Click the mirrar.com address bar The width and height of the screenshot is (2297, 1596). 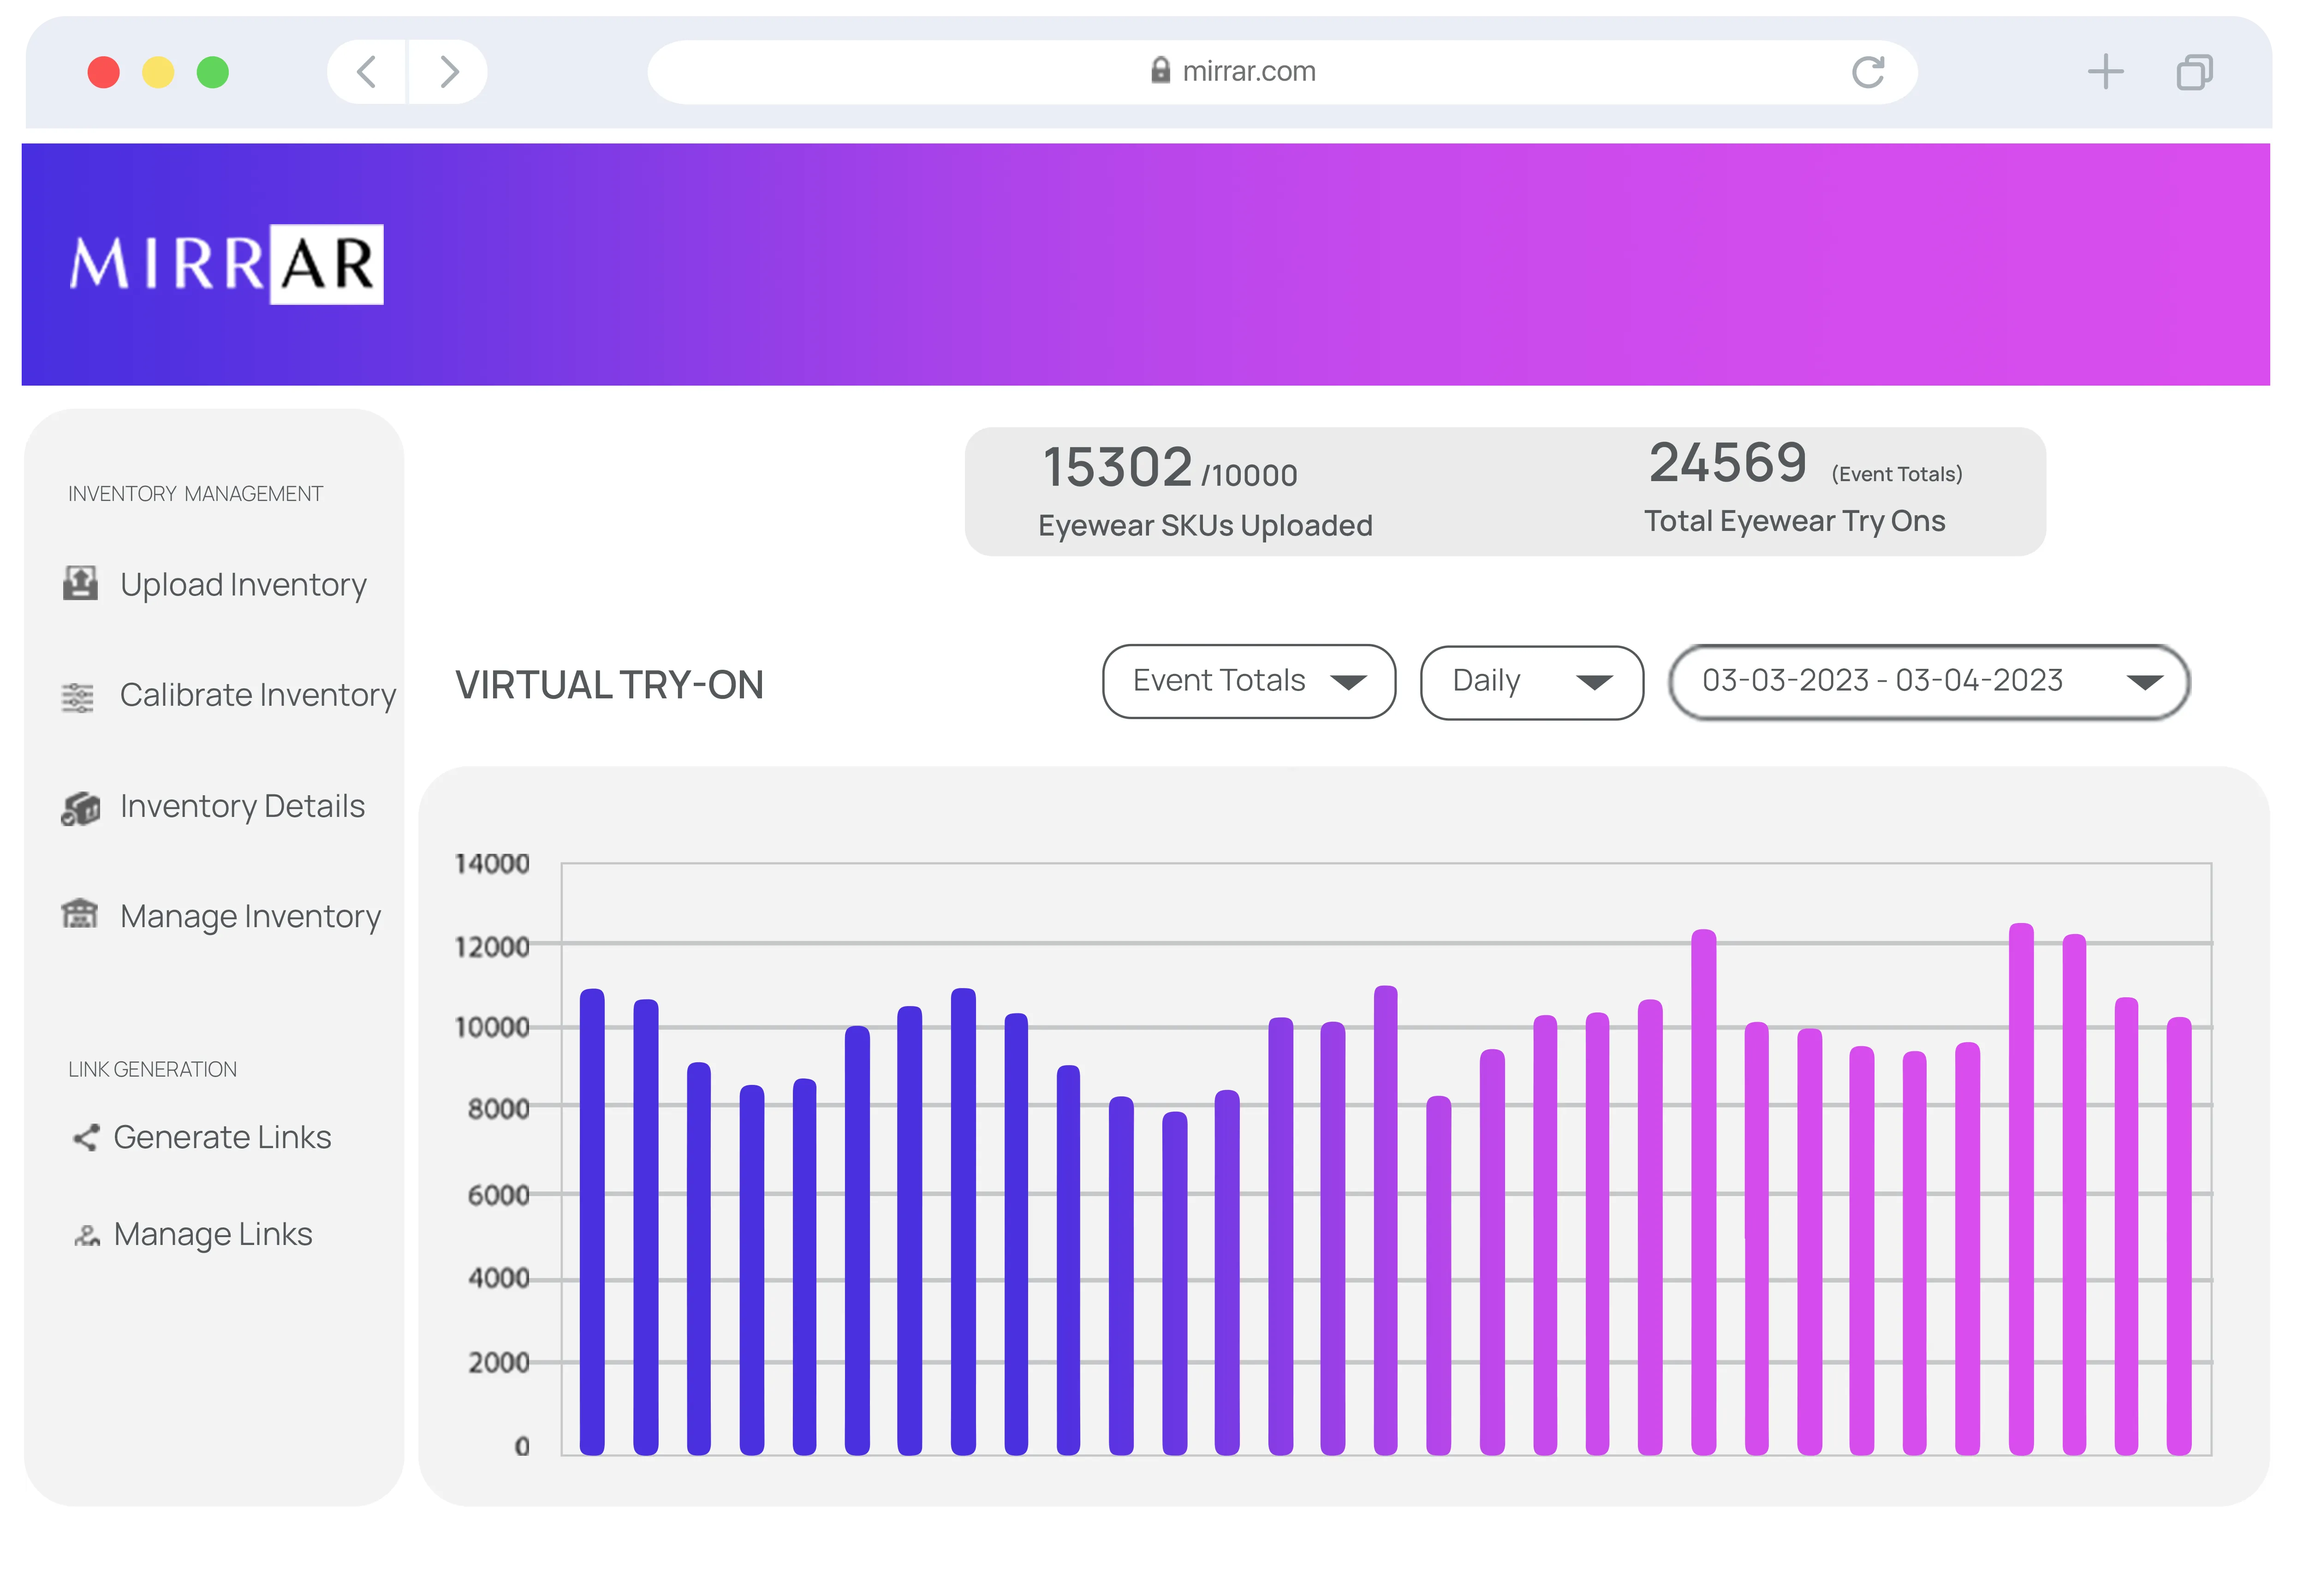click(1250, 72)
